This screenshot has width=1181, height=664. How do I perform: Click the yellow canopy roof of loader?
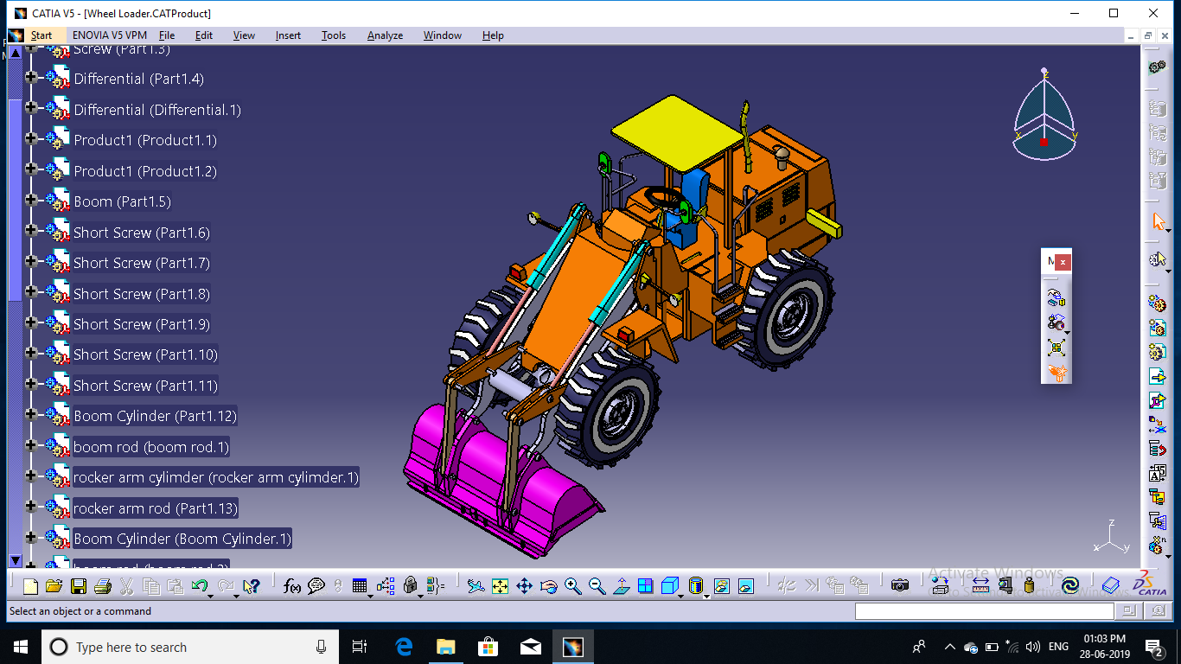pyautogui.click(x=677, y=133)
